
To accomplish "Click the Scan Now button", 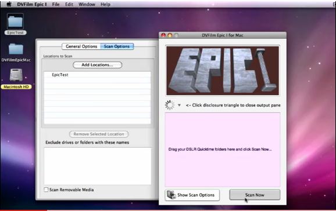I will pyautogui.click(x=255, y=195).
